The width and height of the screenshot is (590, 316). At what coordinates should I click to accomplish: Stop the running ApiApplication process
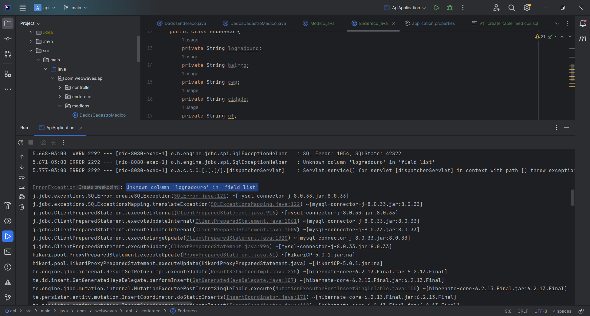click(31, 142)
